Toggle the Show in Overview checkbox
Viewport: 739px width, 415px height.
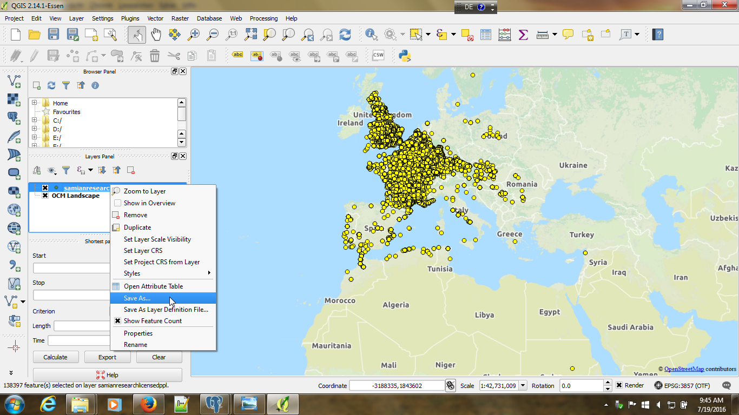117,203
